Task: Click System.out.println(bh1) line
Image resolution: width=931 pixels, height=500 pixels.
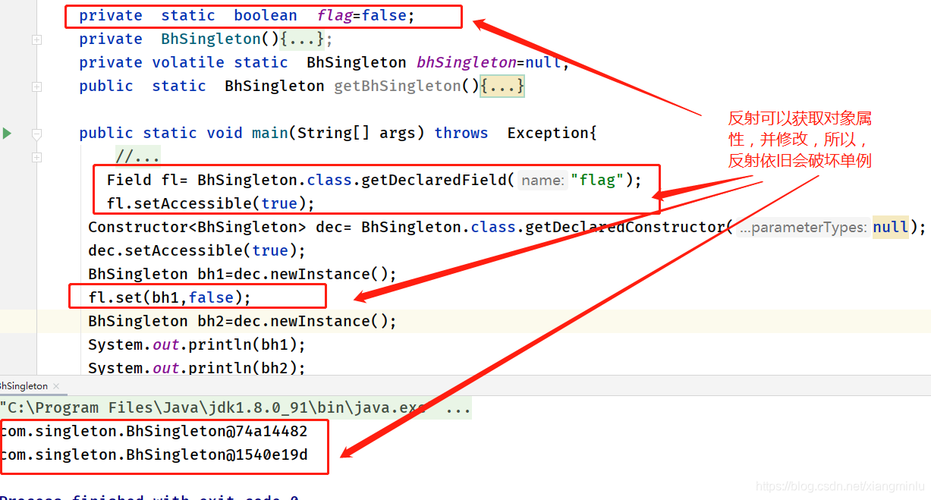Action: tap(197, 345)
